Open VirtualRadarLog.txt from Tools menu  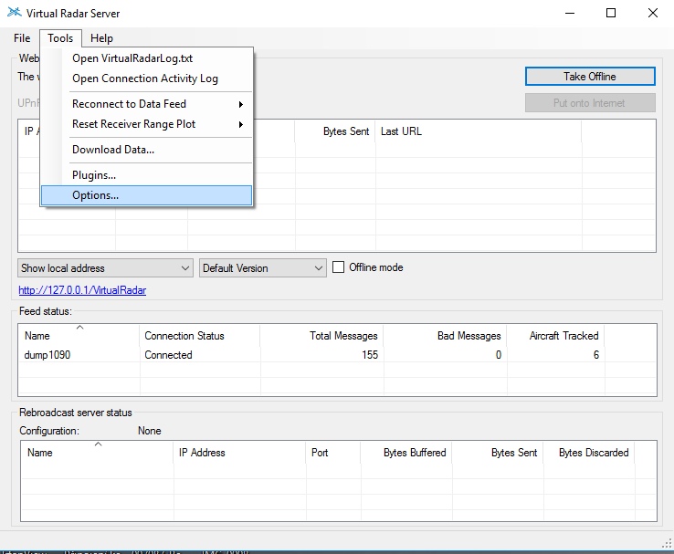tap(146, 58)
